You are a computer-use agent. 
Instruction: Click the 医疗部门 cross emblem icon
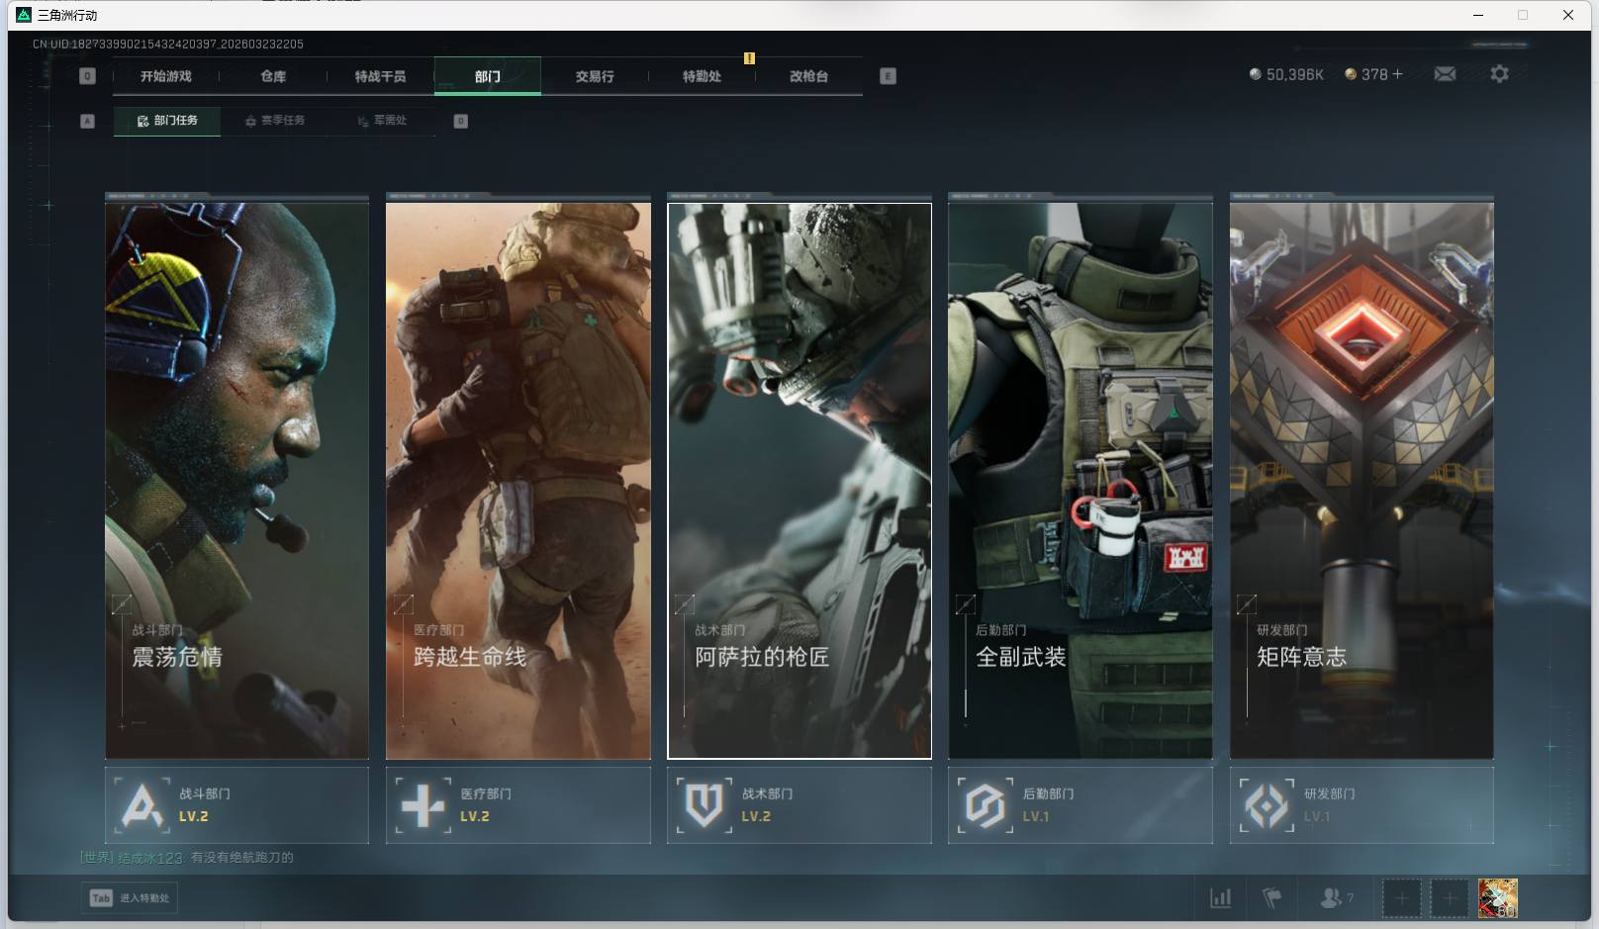pyautogui.click(x=423, y=805)
